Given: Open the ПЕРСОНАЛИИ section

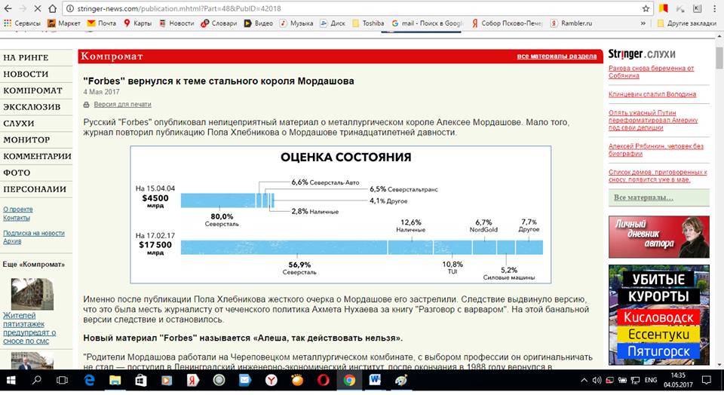Looking at the screenshot, I should point(35,189).
